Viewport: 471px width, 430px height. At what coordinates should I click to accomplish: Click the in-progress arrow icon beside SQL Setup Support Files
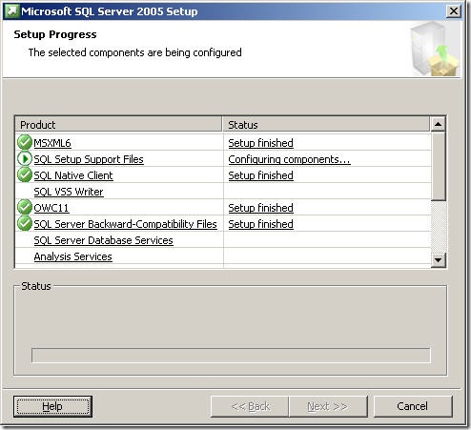(25, 158)
